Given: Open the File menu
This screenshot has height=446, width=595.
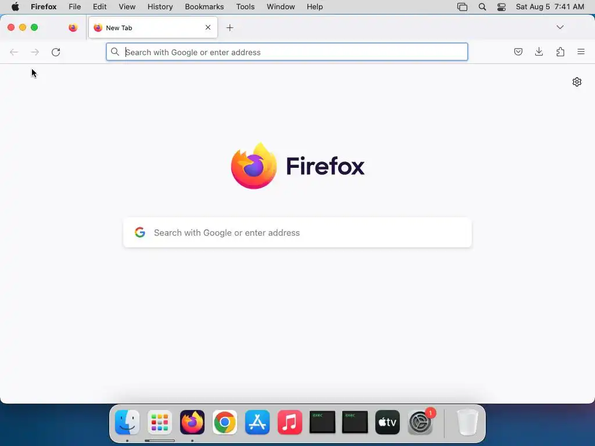Looking at the screenshot, I should tap(75, 7).
